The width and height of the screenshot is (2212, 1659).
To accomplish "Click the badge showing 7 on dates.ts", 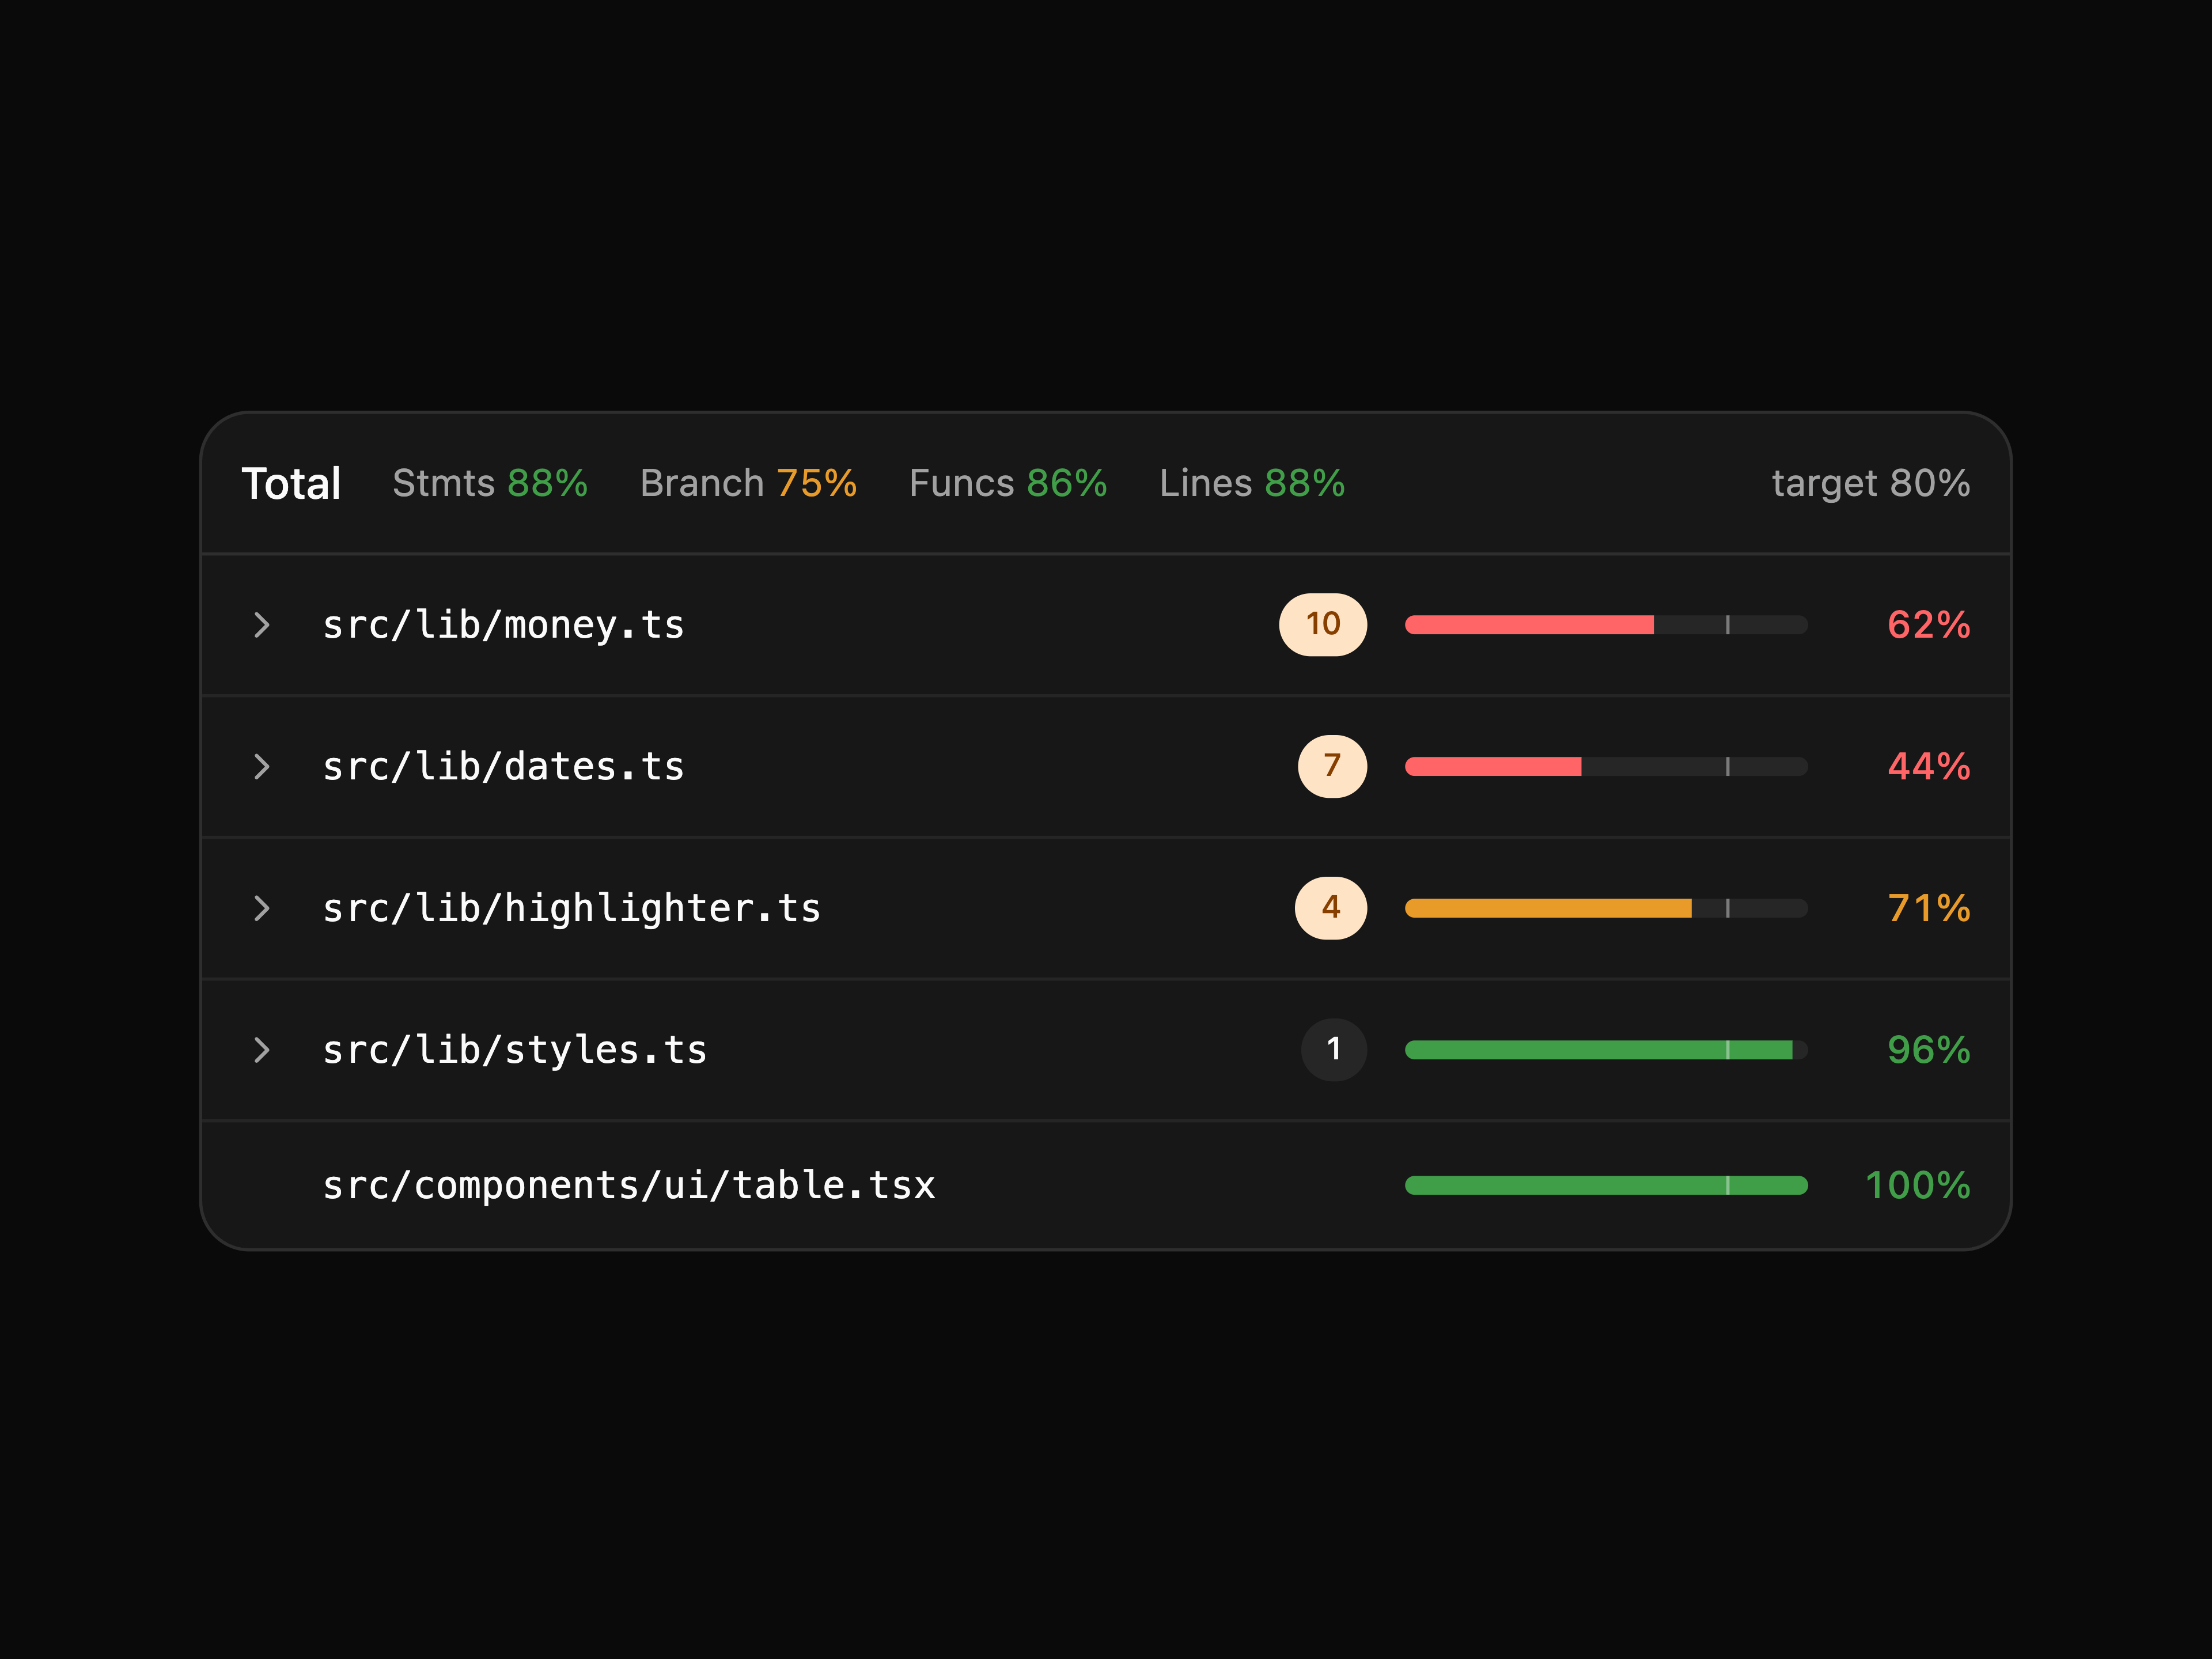I will (x=1332, y=767).
